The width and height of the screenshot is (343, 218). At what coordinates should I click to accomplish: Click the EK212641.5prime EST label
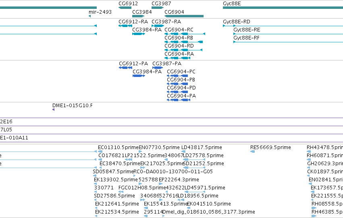(x=117, y=204)
